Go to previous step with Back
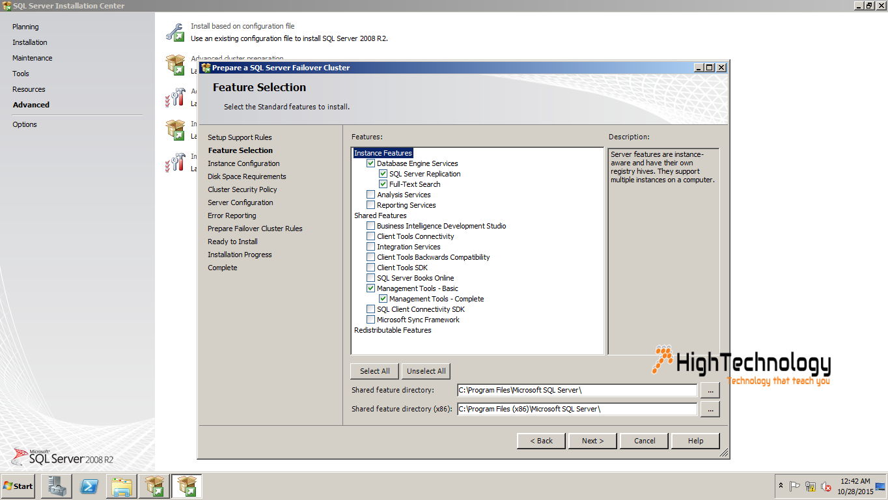 point(541,441)
